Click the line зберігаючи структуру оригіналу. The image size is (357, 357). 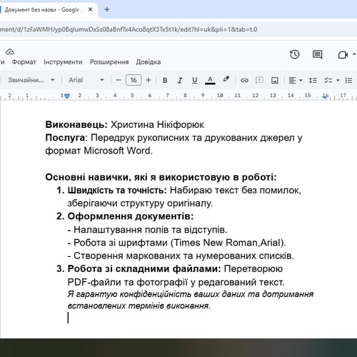140,203
